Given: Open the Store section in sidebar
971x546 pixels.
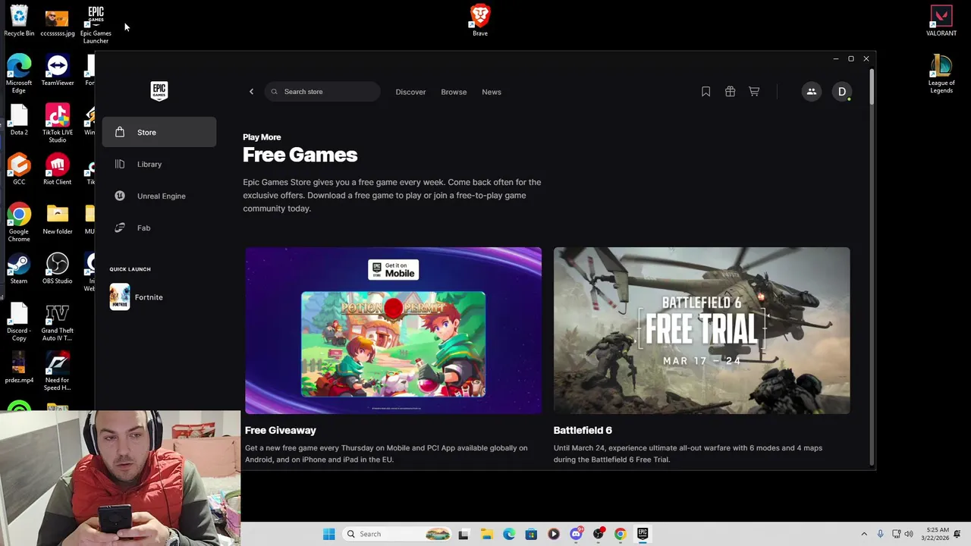Looking at the screenshot, I should point(159,132).
